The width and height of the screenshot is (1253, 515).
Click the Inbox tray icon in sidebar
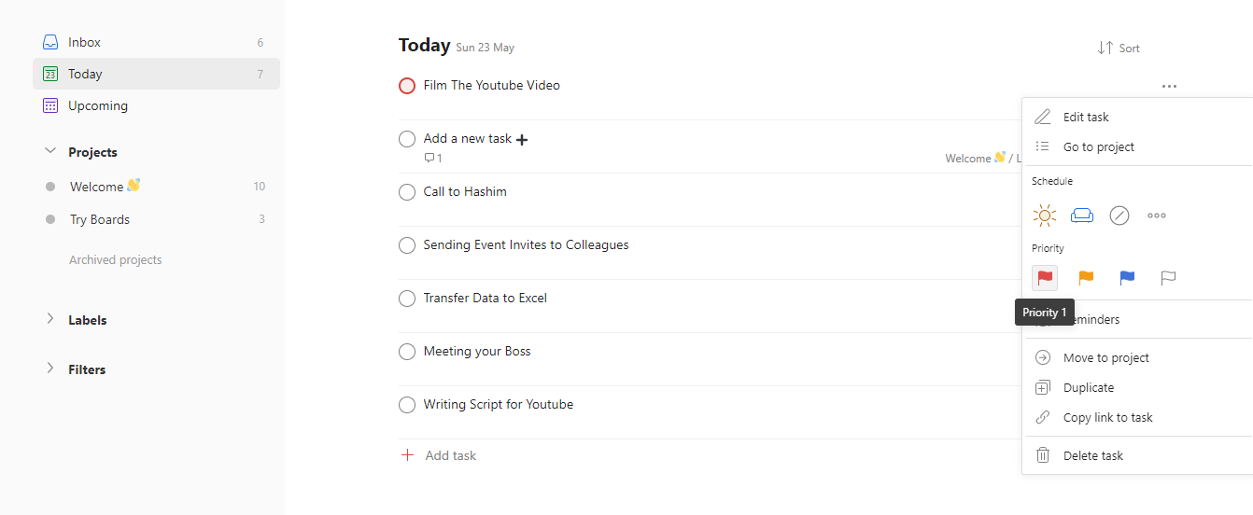(x=50, y=42)
